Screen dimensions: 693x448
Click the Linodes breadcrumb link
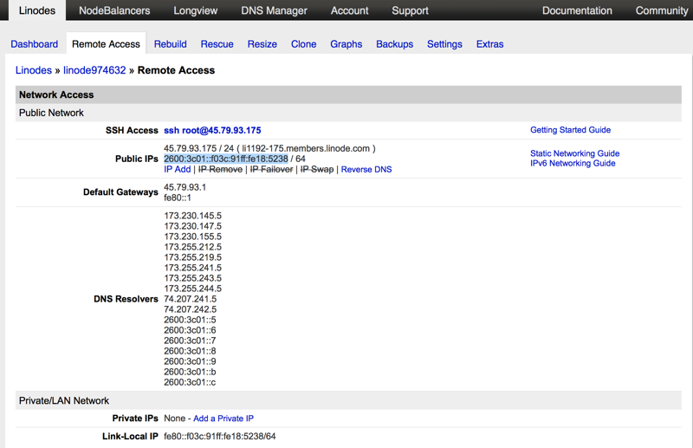tap(34, 70)
